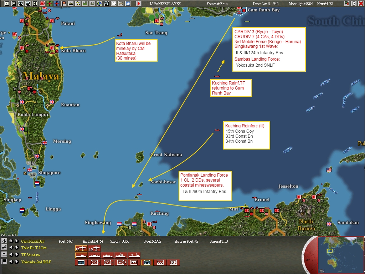Click the 'C' icon at top right
365x274 pixels.
click(x=354, y=3)
